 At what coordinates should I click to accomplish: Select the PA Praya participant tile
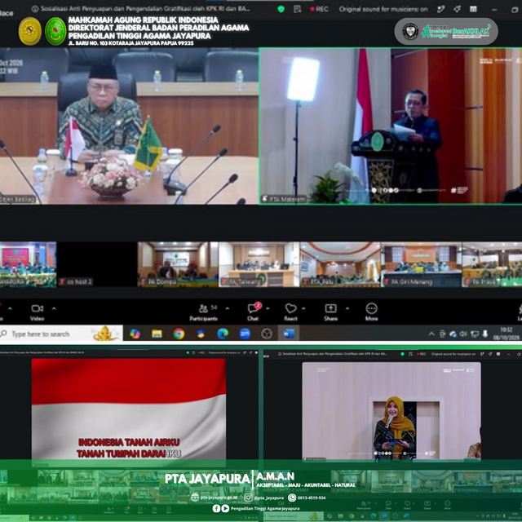click(492, 264)
